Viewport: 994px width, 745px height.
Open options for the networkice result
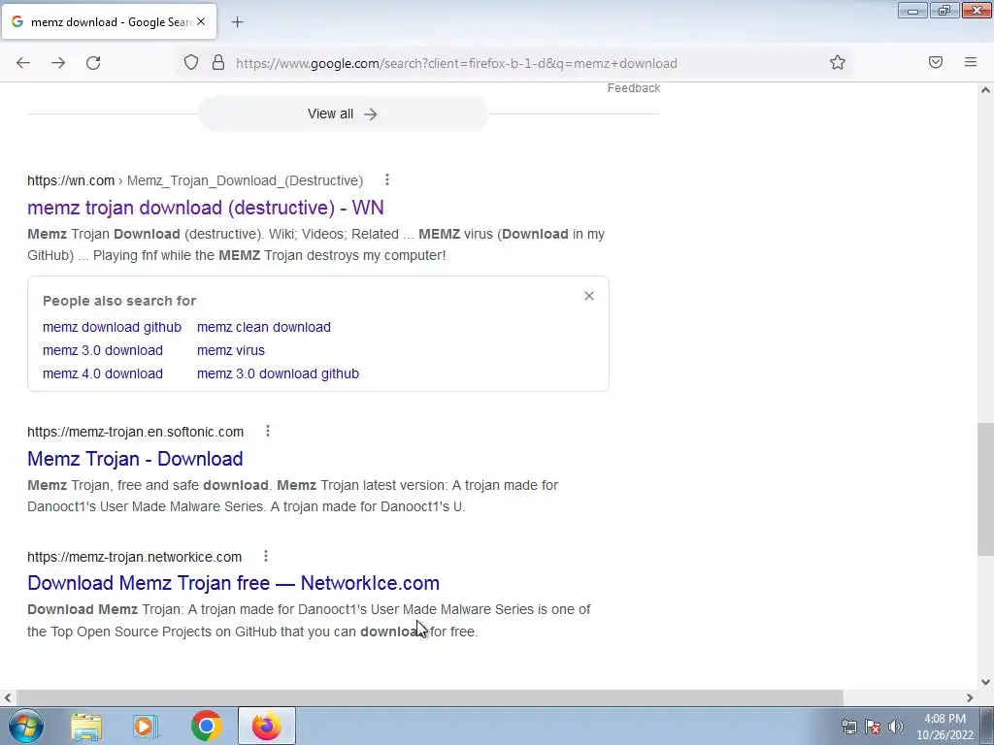(266, 556)
